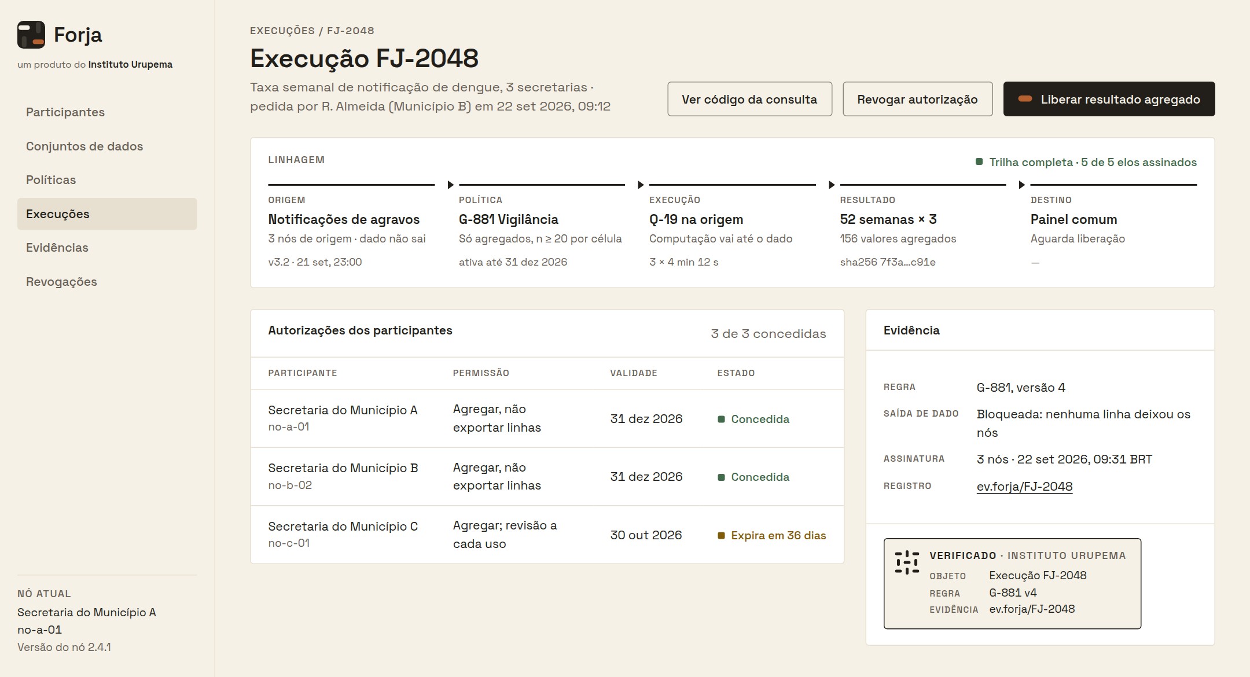Screen dimensions: 1250x677
Task: Click the PERMISSÃO column header
Action: [481, 373]
